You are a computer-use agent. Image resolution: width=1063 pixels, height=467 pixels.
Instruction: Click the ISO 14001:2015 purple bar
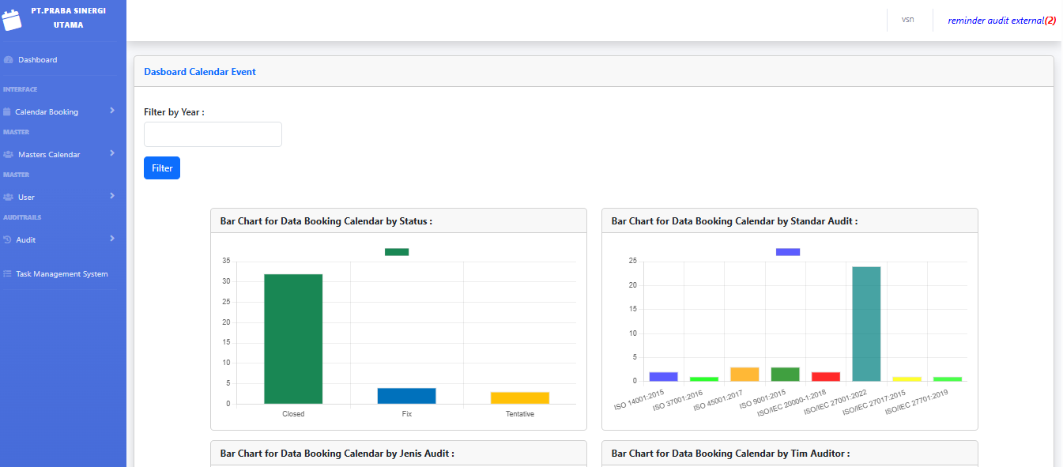(663, 377)
